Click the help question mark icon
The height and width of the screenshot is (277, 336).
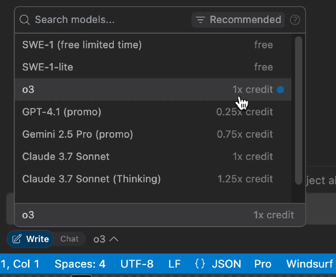(295, 20)
